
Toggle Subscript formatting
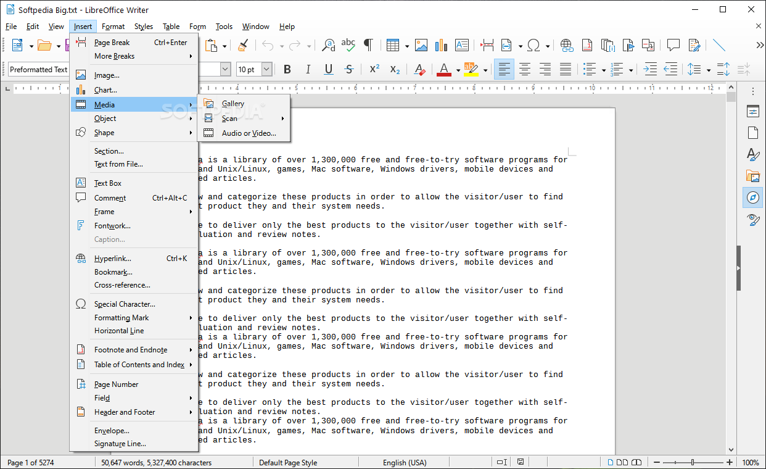395,70
